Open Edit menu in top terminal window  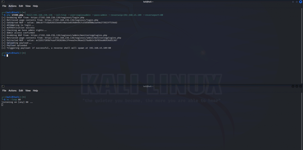21,6
